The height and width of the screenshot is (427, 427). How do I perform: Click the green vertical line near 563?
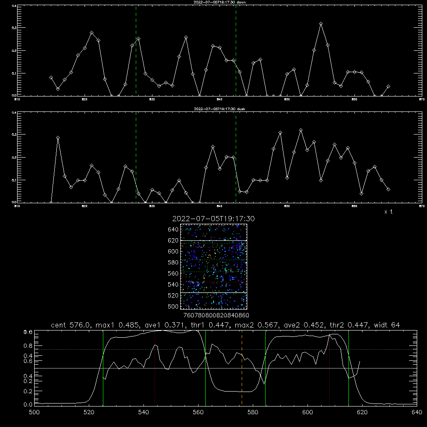click(x=206, y=368)
